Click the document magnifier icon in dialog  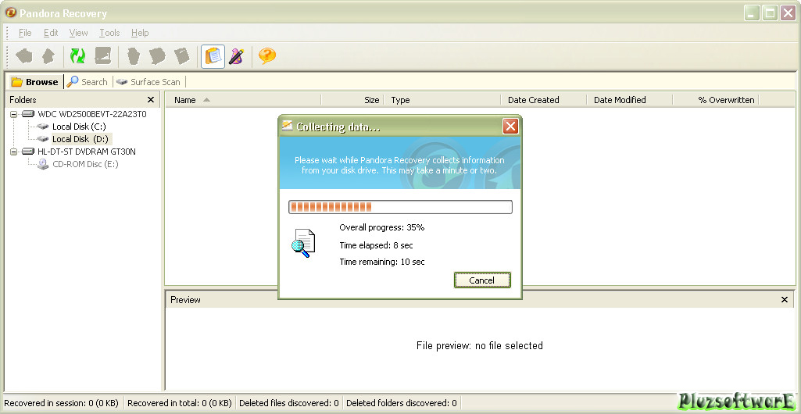pos(303,243)
